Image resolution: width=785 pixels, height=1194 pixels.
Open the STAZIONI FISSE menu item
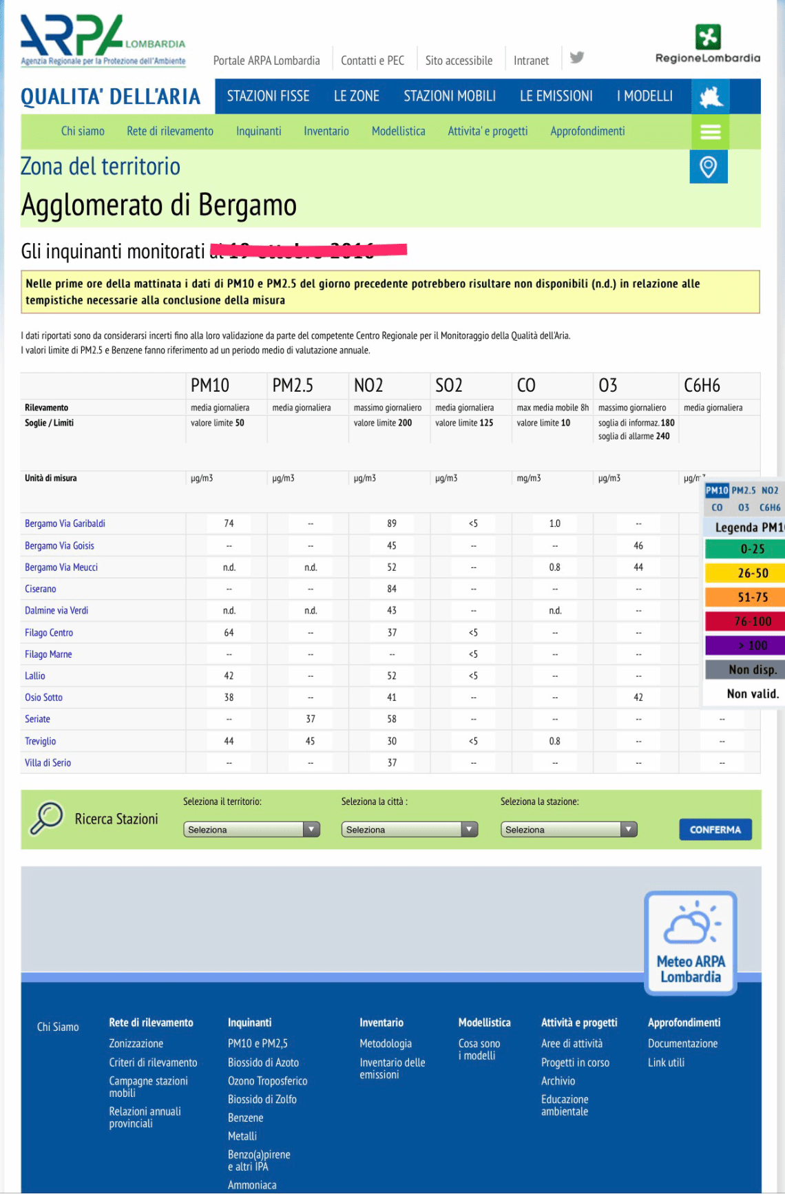pos(268,96)
